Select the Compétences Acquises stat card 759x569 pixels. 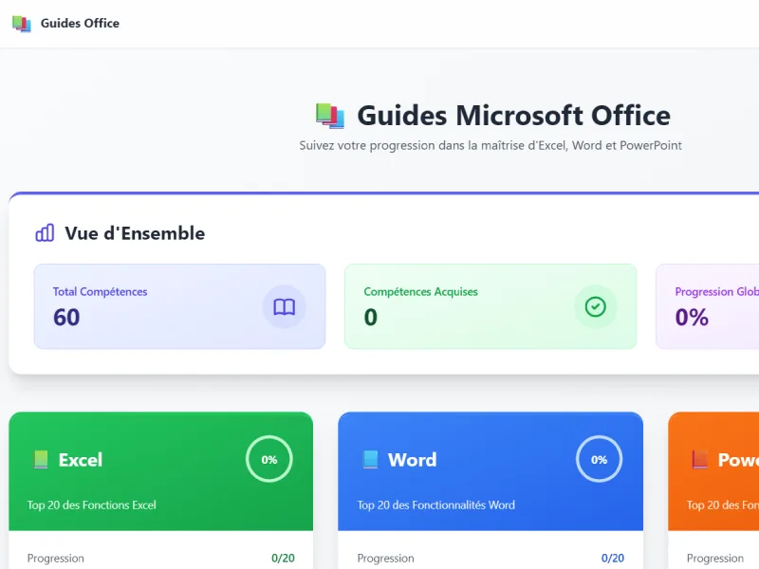(491, 306)
